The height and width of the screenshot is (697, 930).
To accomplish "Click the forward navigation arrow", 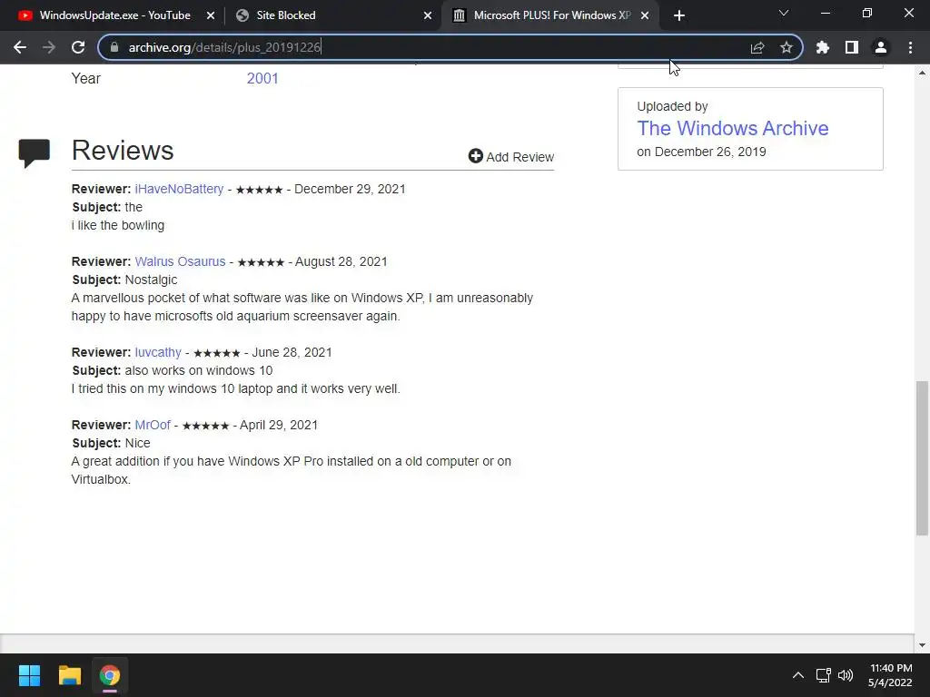I will pos(49,47).
